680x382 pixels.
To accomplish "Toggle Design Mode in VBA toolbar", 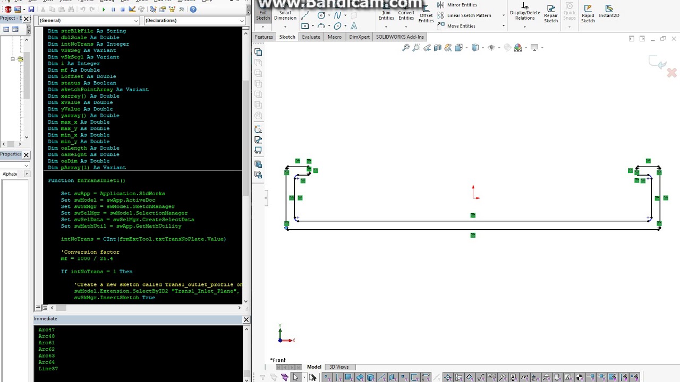I will pos(132,10).
